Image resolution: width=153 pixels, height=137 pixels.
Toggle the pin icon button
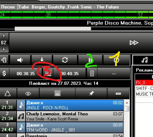tap(91, 94)
